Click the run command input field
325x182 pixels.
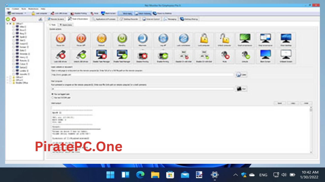tap(142, 89)
